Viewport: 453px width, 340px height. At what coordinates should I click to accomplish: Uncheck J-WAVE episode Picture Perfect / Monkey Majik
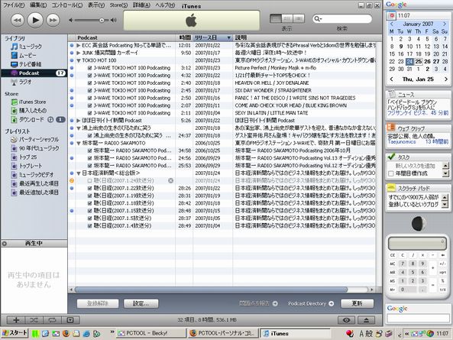click(90, 68)
